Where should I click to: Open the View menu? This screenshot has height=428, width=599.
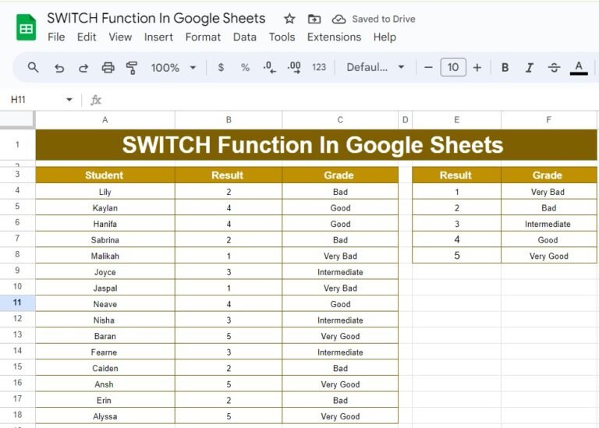(120, 37)
